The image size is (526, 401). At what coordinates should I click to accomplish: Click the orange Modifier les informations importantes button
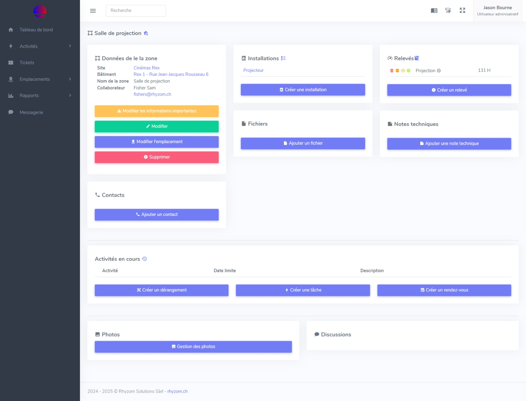157,111
